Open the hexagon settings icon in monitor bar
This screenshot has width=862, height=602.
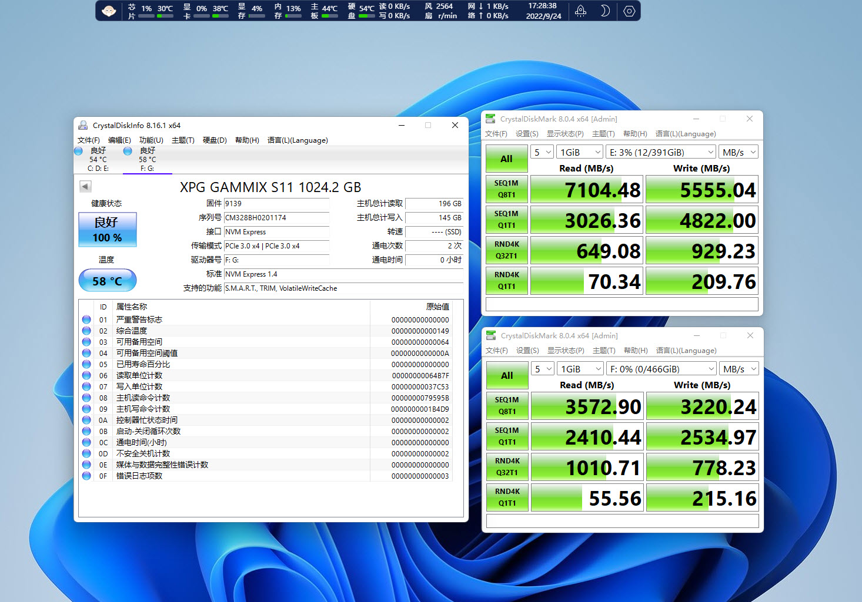[x=629, y=11]
